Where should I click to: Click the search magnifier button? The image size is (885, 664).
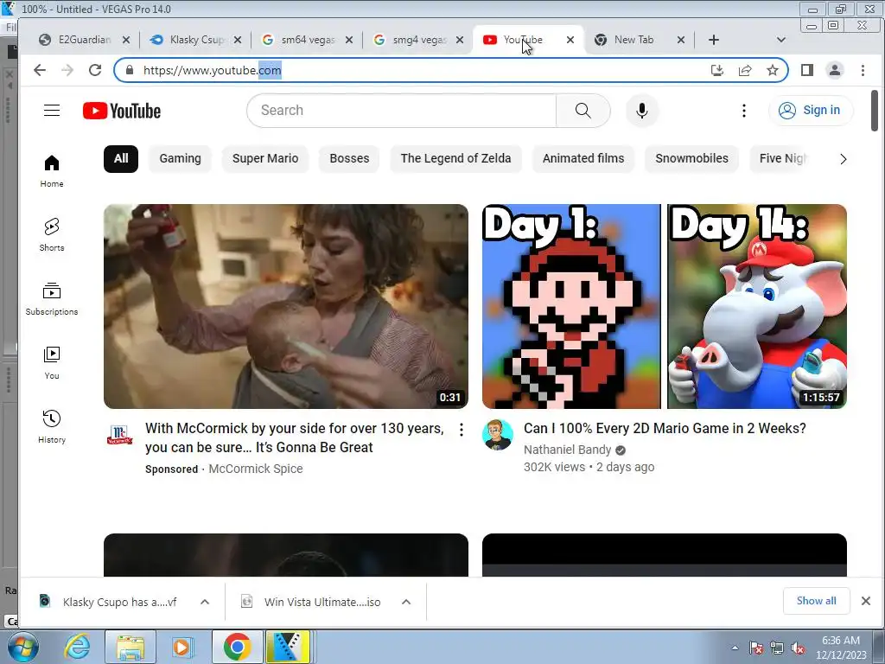pyautogui.click(x=583, y=111)
